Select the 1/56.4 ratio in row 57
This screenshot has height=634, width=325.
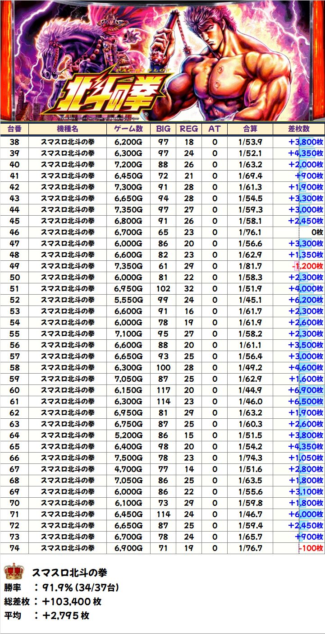[250, 356]
